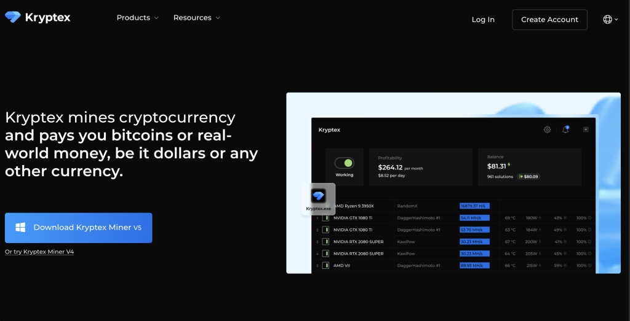Click the 'Kryptex mines cryptocurrency' headline text
The image size is (630, 321).
(x=120, y=118)
